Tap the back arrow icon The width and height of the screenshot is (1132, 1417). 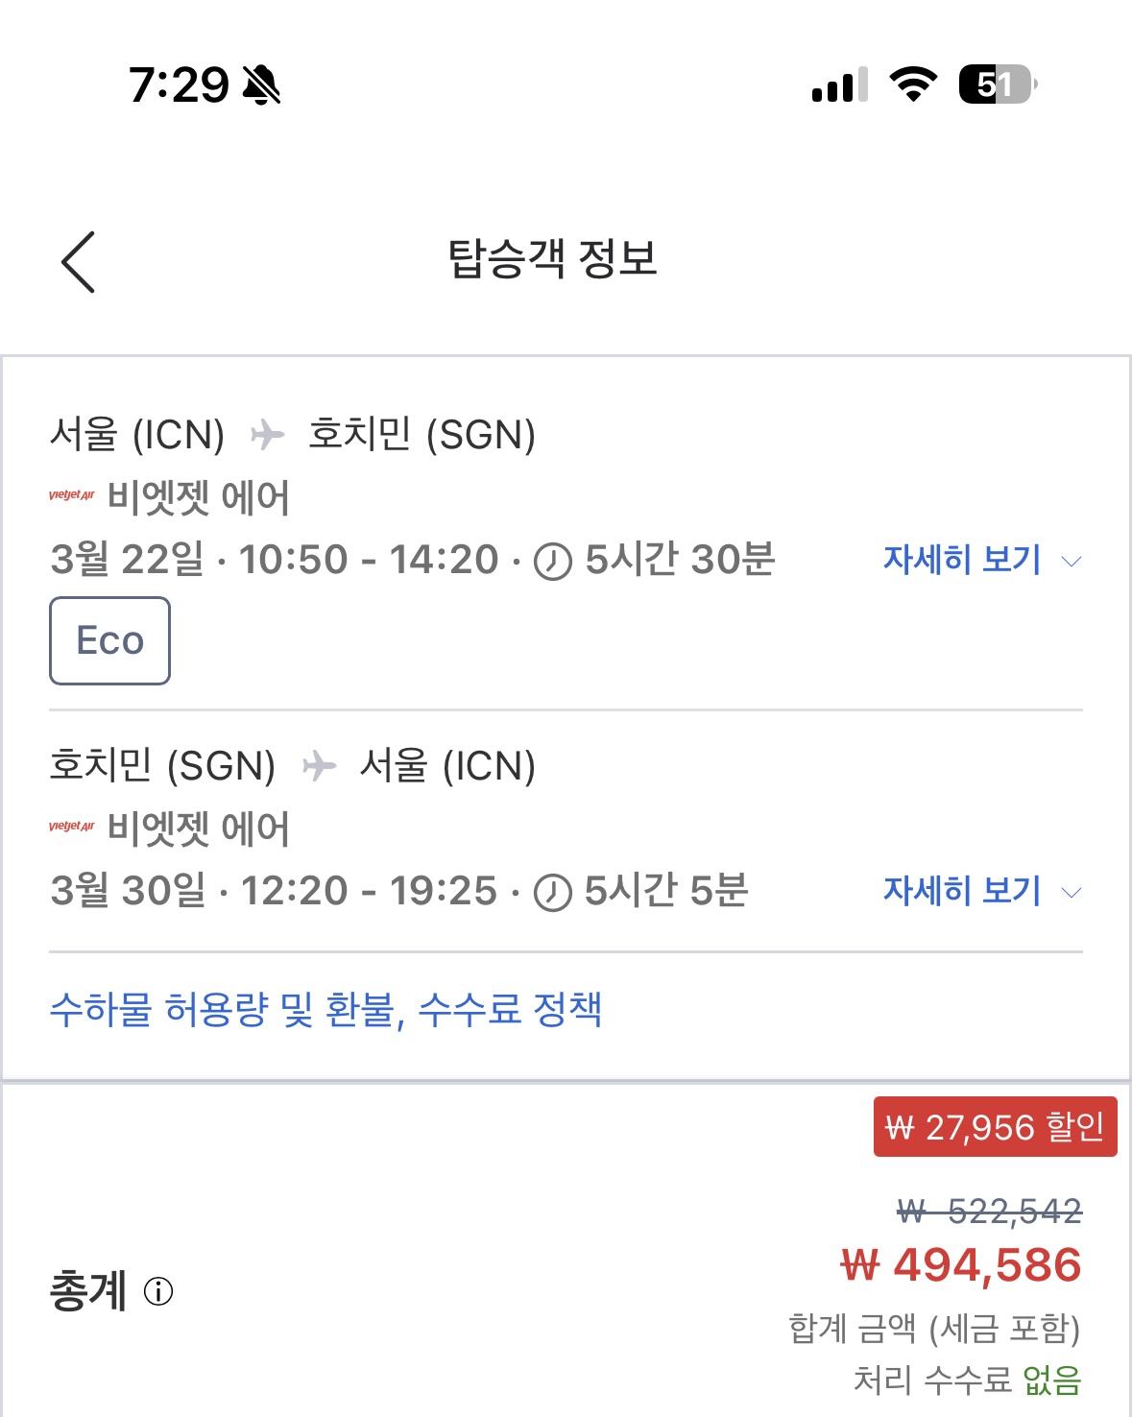pos(79,261)
